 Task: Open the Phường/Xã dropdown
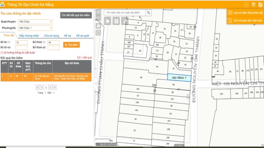coord(35,28)
